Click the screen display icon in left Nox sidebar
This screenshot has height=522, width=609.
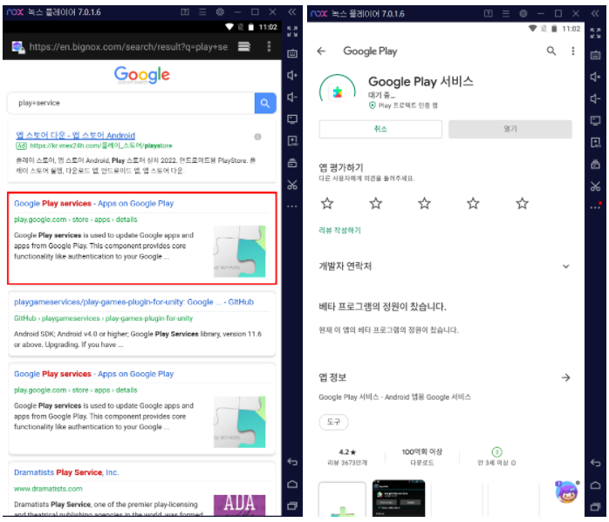[292, 119]
